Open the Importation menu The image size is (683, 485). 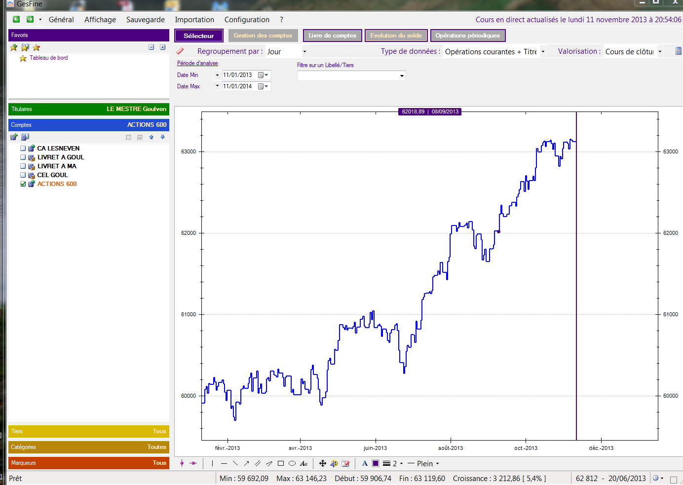pos(194,20)
